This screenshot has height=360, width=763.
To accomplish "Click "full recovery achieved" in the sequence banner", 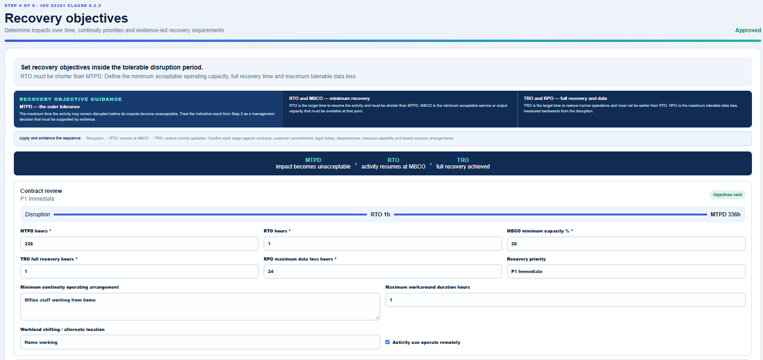I will click(x=463, y=167).
